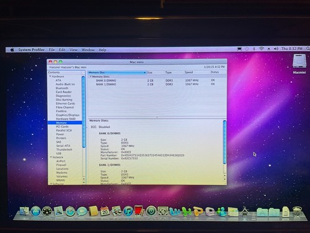Image resolution: width=310 pixels, height=233 pixels.
Task: Launch Safari from the Dock
Action: 70,212
